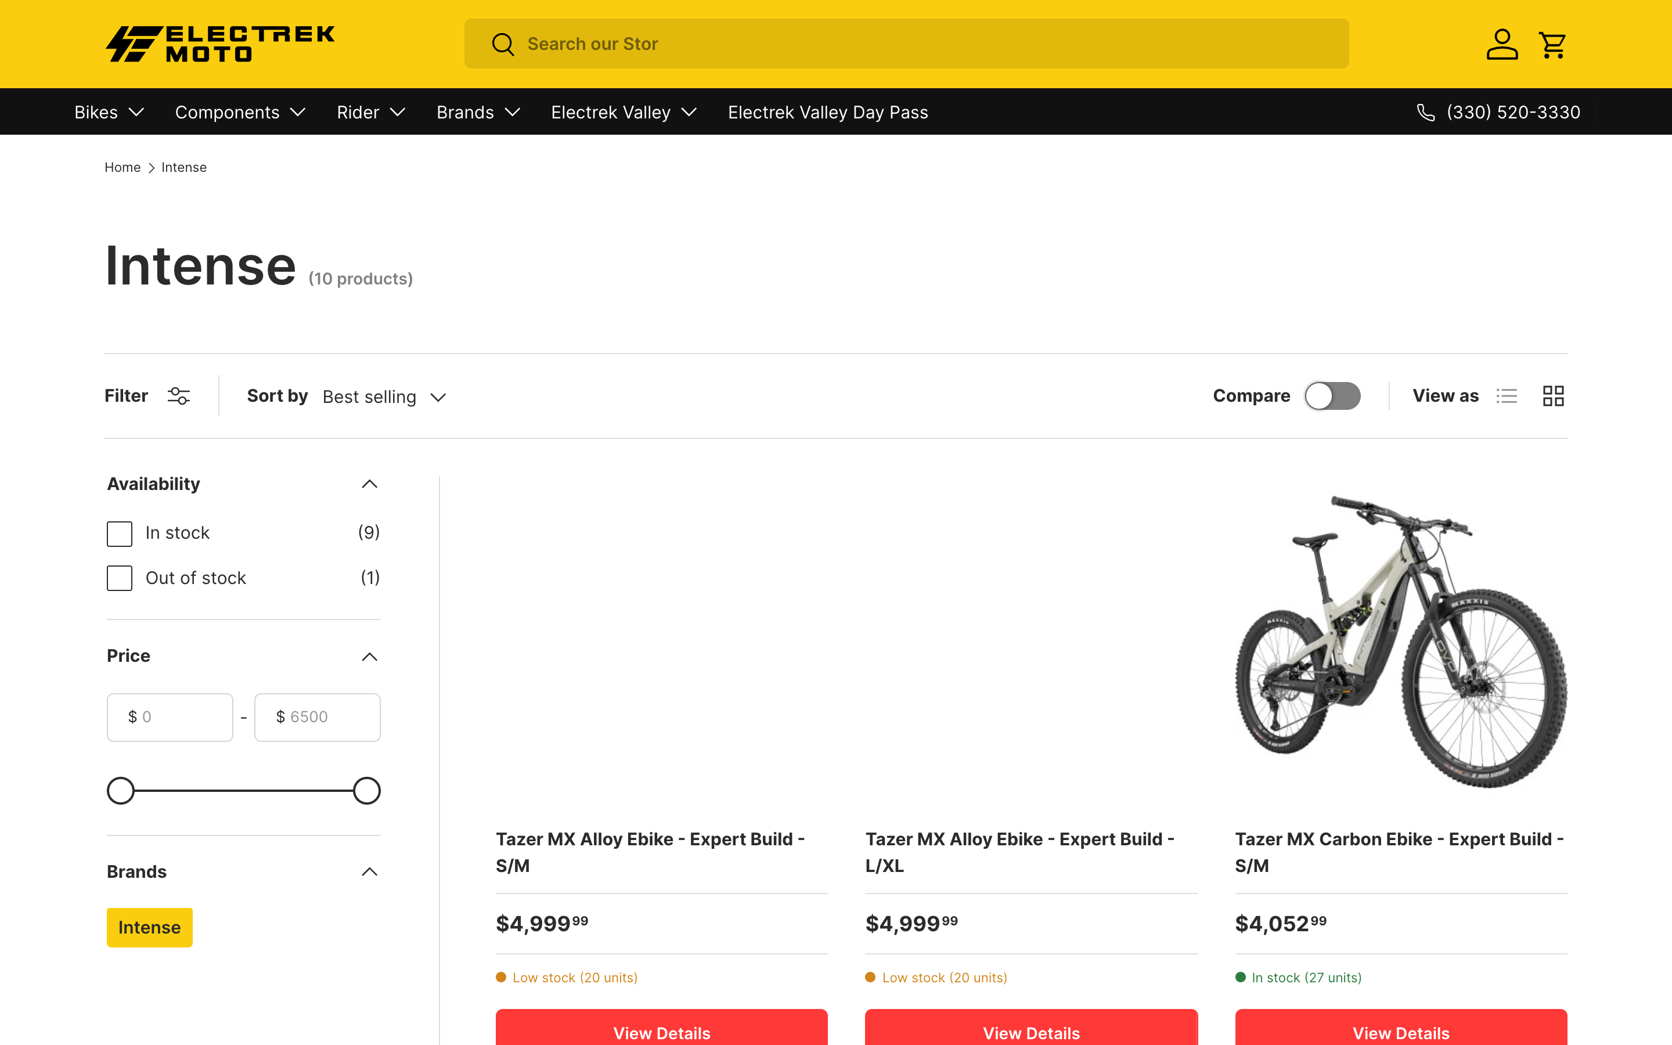Viewport: 1672px width, 1045px height.
Task: Switch to grid view icon
Action: coord(1553,396)
